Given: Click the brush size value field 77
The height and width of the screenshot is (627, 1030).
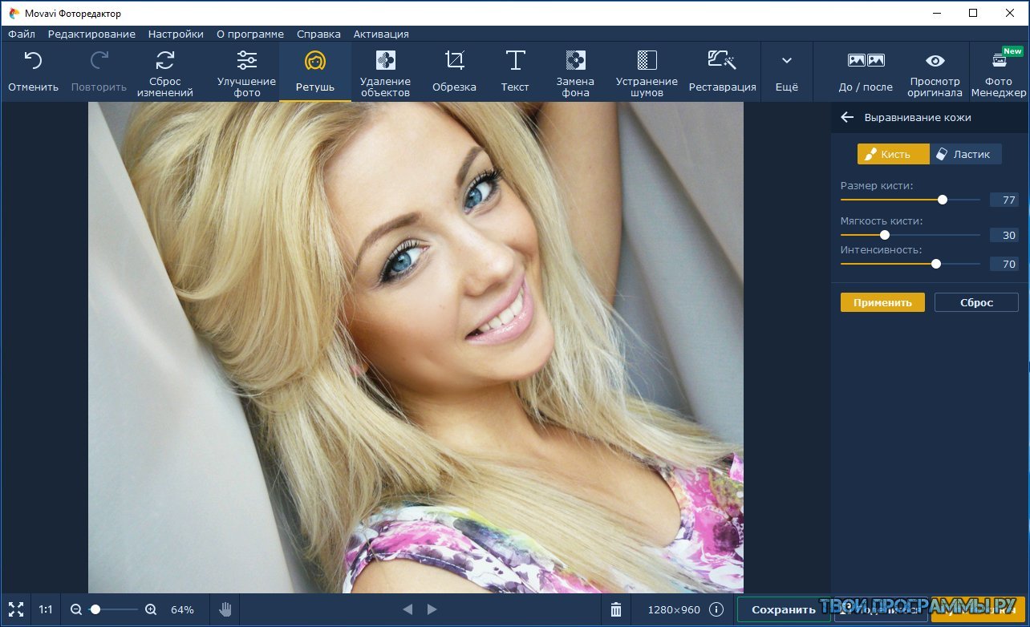Looking at the screenshot, I should (1004, 200).
